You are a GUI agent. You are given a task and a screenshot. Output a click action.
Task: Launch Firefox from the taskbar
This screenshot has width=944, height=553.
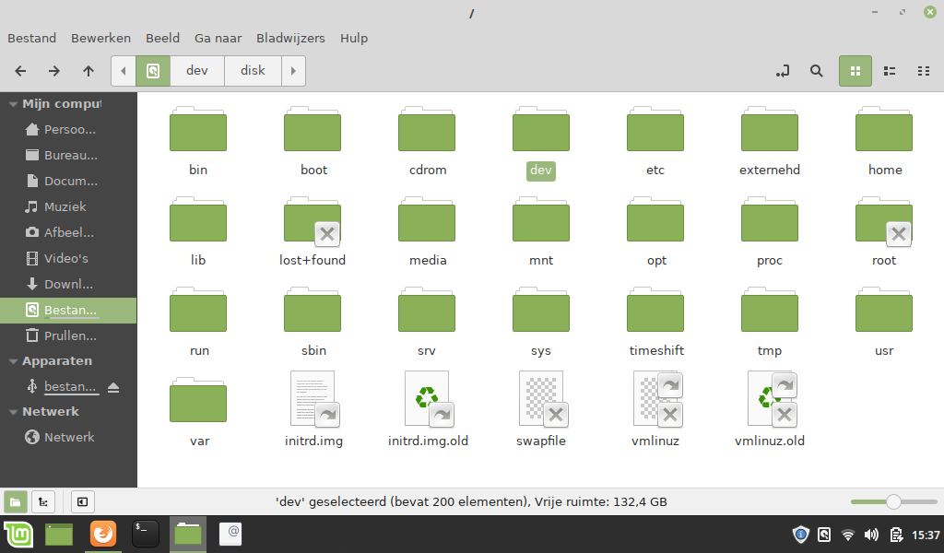tap(103, 534)
